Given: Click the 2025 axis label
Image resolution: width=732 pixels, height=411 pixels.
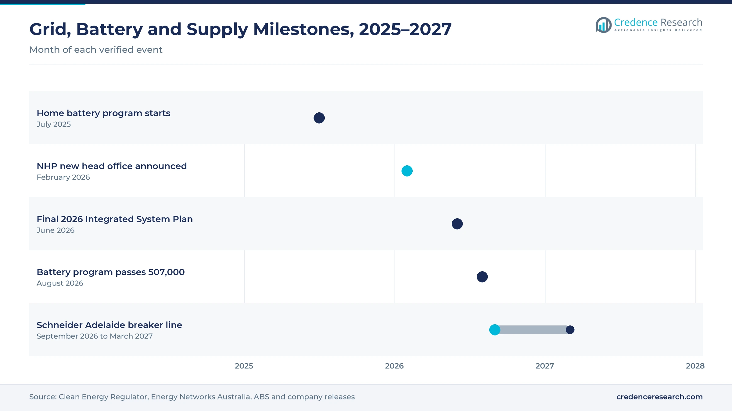Looking at the screenshot, I should coord(244,366).
